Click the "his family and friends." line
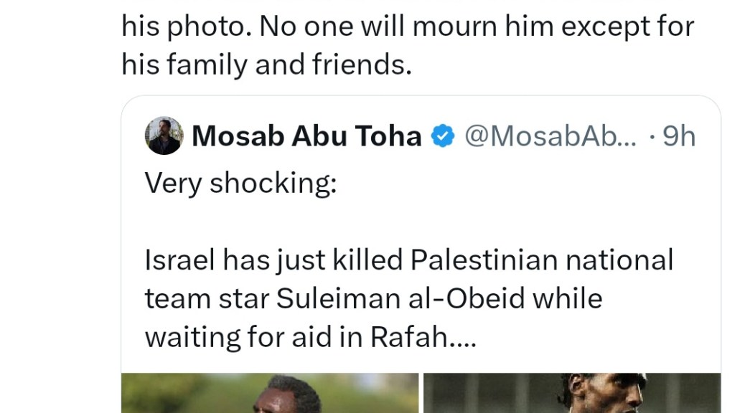This screenshot has height=413, width=745. click(266, 65)
